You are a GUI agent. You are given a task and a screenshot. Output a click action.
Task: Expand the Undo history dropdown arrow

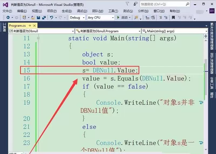coord(56,18)
